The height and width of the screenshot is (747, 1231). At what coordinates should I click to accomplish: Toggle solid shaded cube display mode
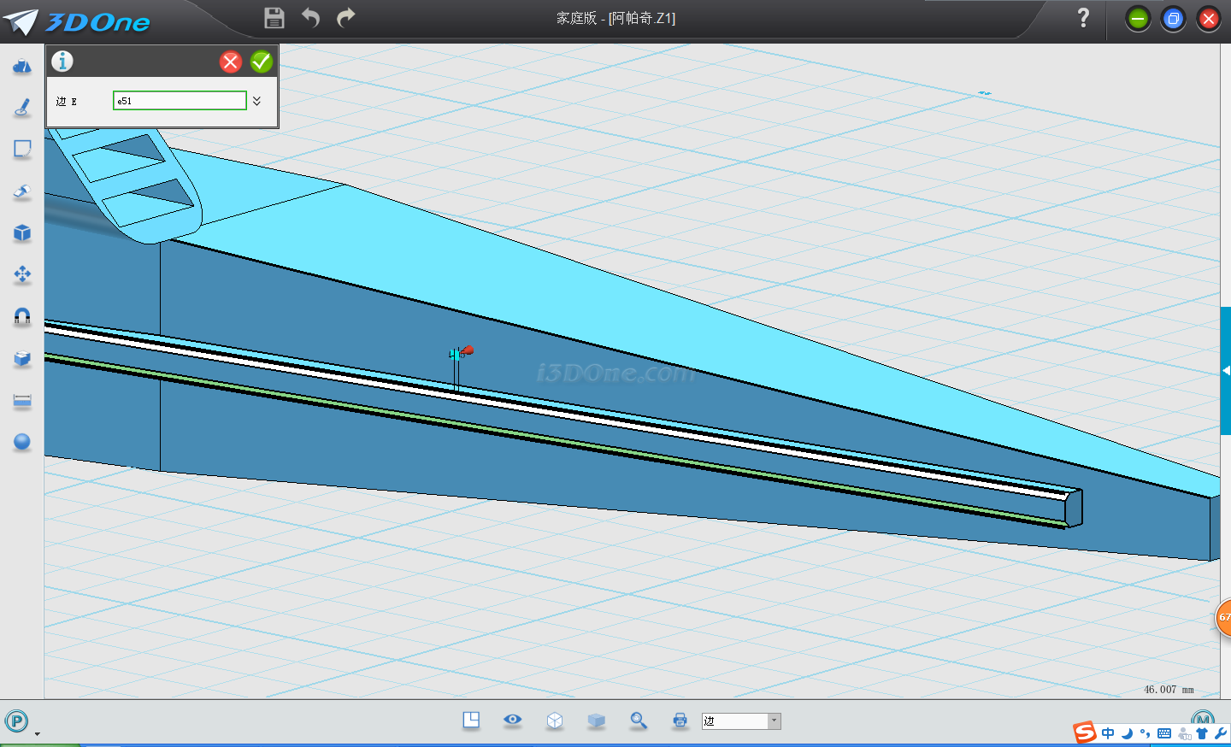(597, 721)
